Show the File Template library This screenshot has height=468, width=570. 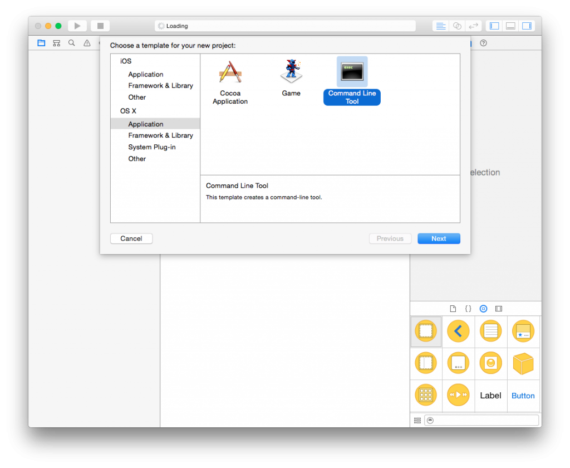point(453,309)
